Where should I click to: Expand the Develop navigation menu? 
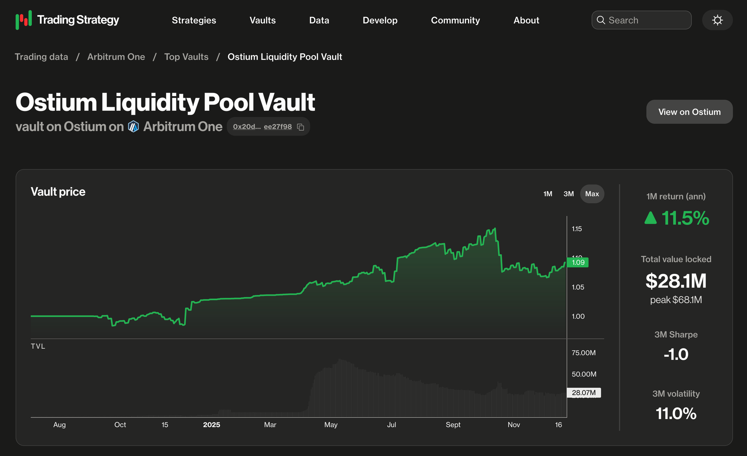click(380, 20)
